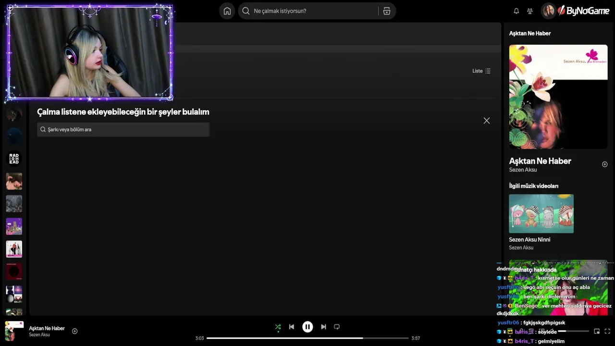Open 'Sezen Aksu' artist link under album art
This screenshot has width=615, height=346.
[523, 170]
